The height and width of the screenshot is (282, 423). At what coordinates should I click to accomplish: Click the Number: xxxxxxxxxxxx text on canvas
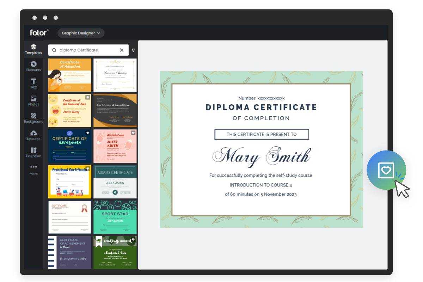click(261, 98)
